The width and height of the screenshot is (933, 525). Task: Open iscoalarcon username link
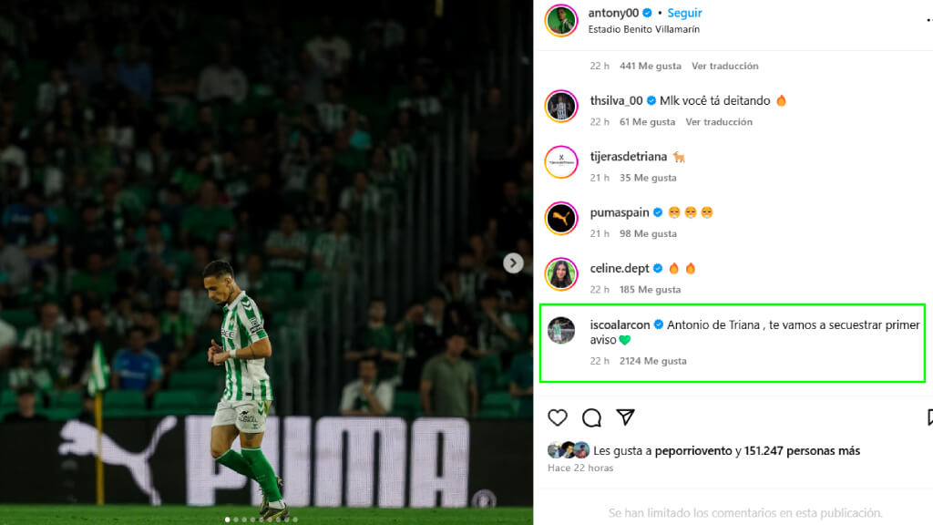[620, 325]
